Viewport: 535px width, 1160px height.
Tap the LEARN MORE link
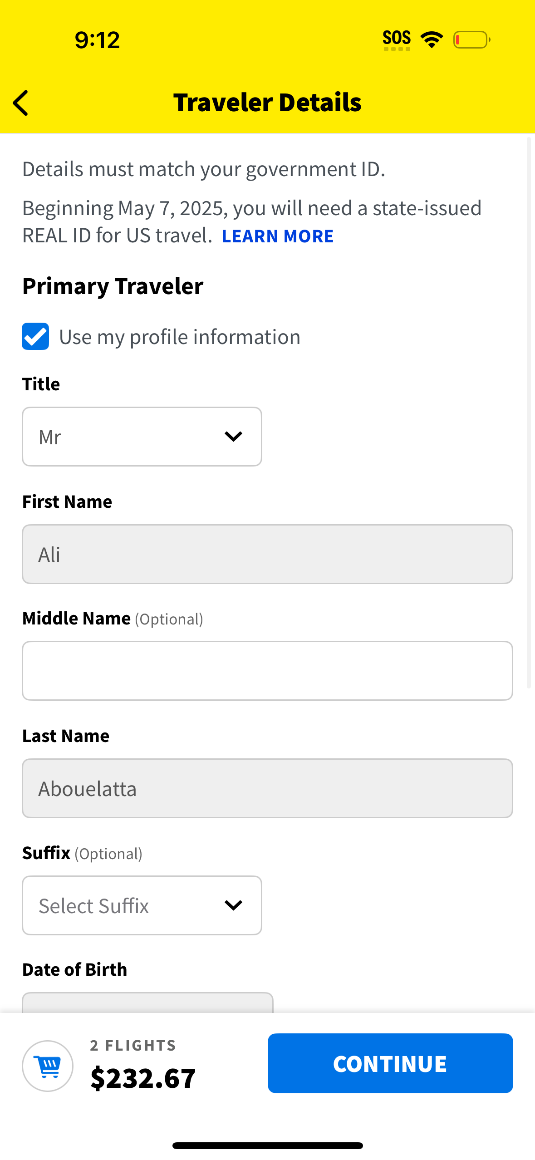[x=278, y=236]
